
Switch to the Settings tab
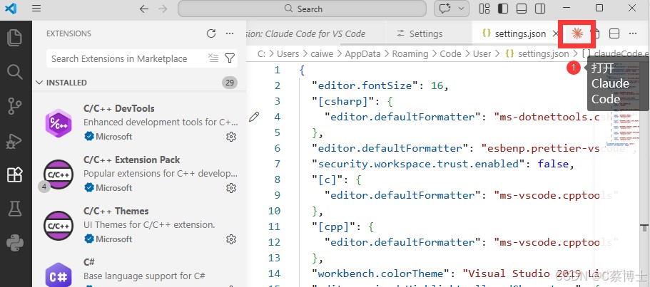(420, 34)
